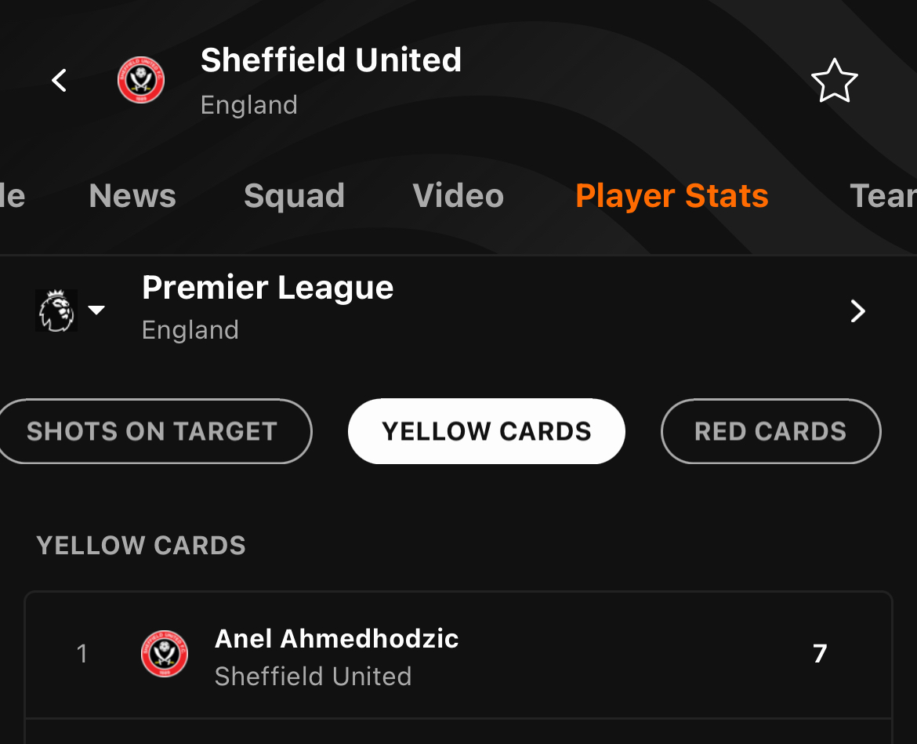Click the Premier League lion logo
917x744 pixels.
click(56, 310)
